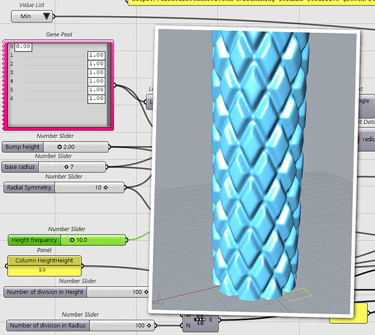The width and height of the screenshot is (375, 335).
Task: Select the Column Height yellow panel
Action: pyautogui.click(x=44, y=266)
